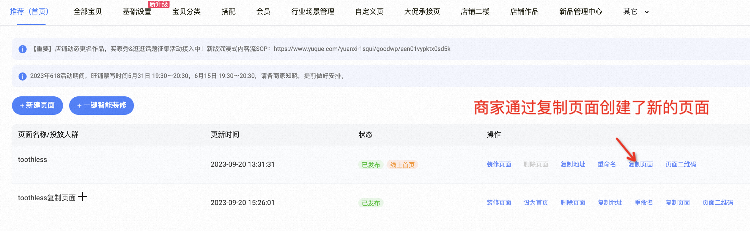Open the 基础设置 tab

tap(137, 12)
